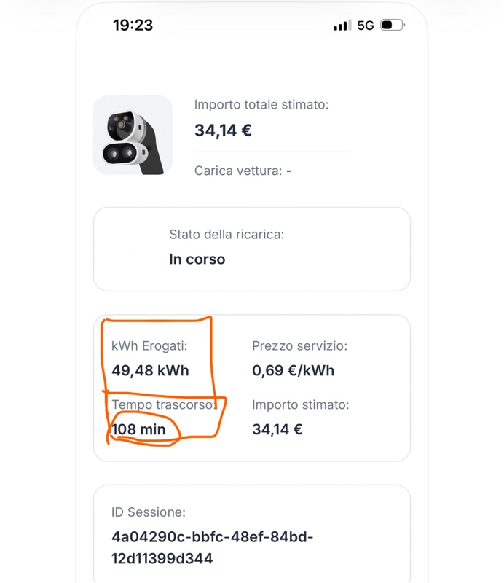Tap the charging connector image

(133, 135)
